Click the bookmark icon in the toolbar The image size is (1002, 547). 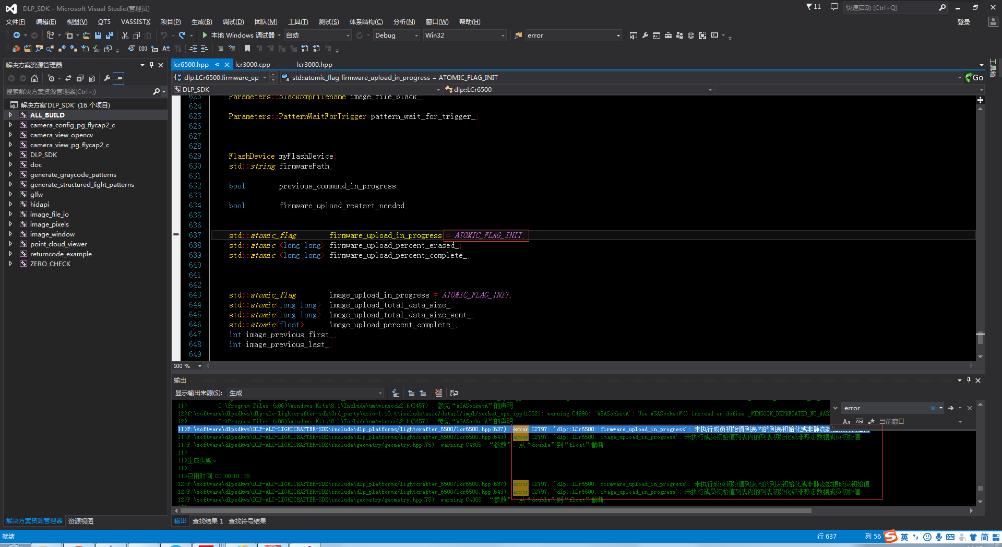click(247, 49)
